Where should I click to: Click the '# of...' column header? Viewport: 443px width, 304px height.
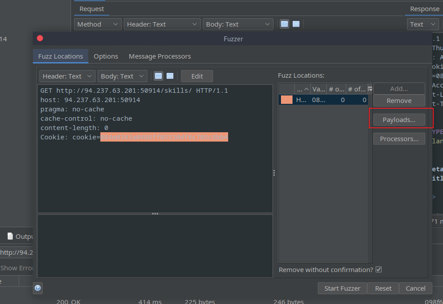point(356,89)
